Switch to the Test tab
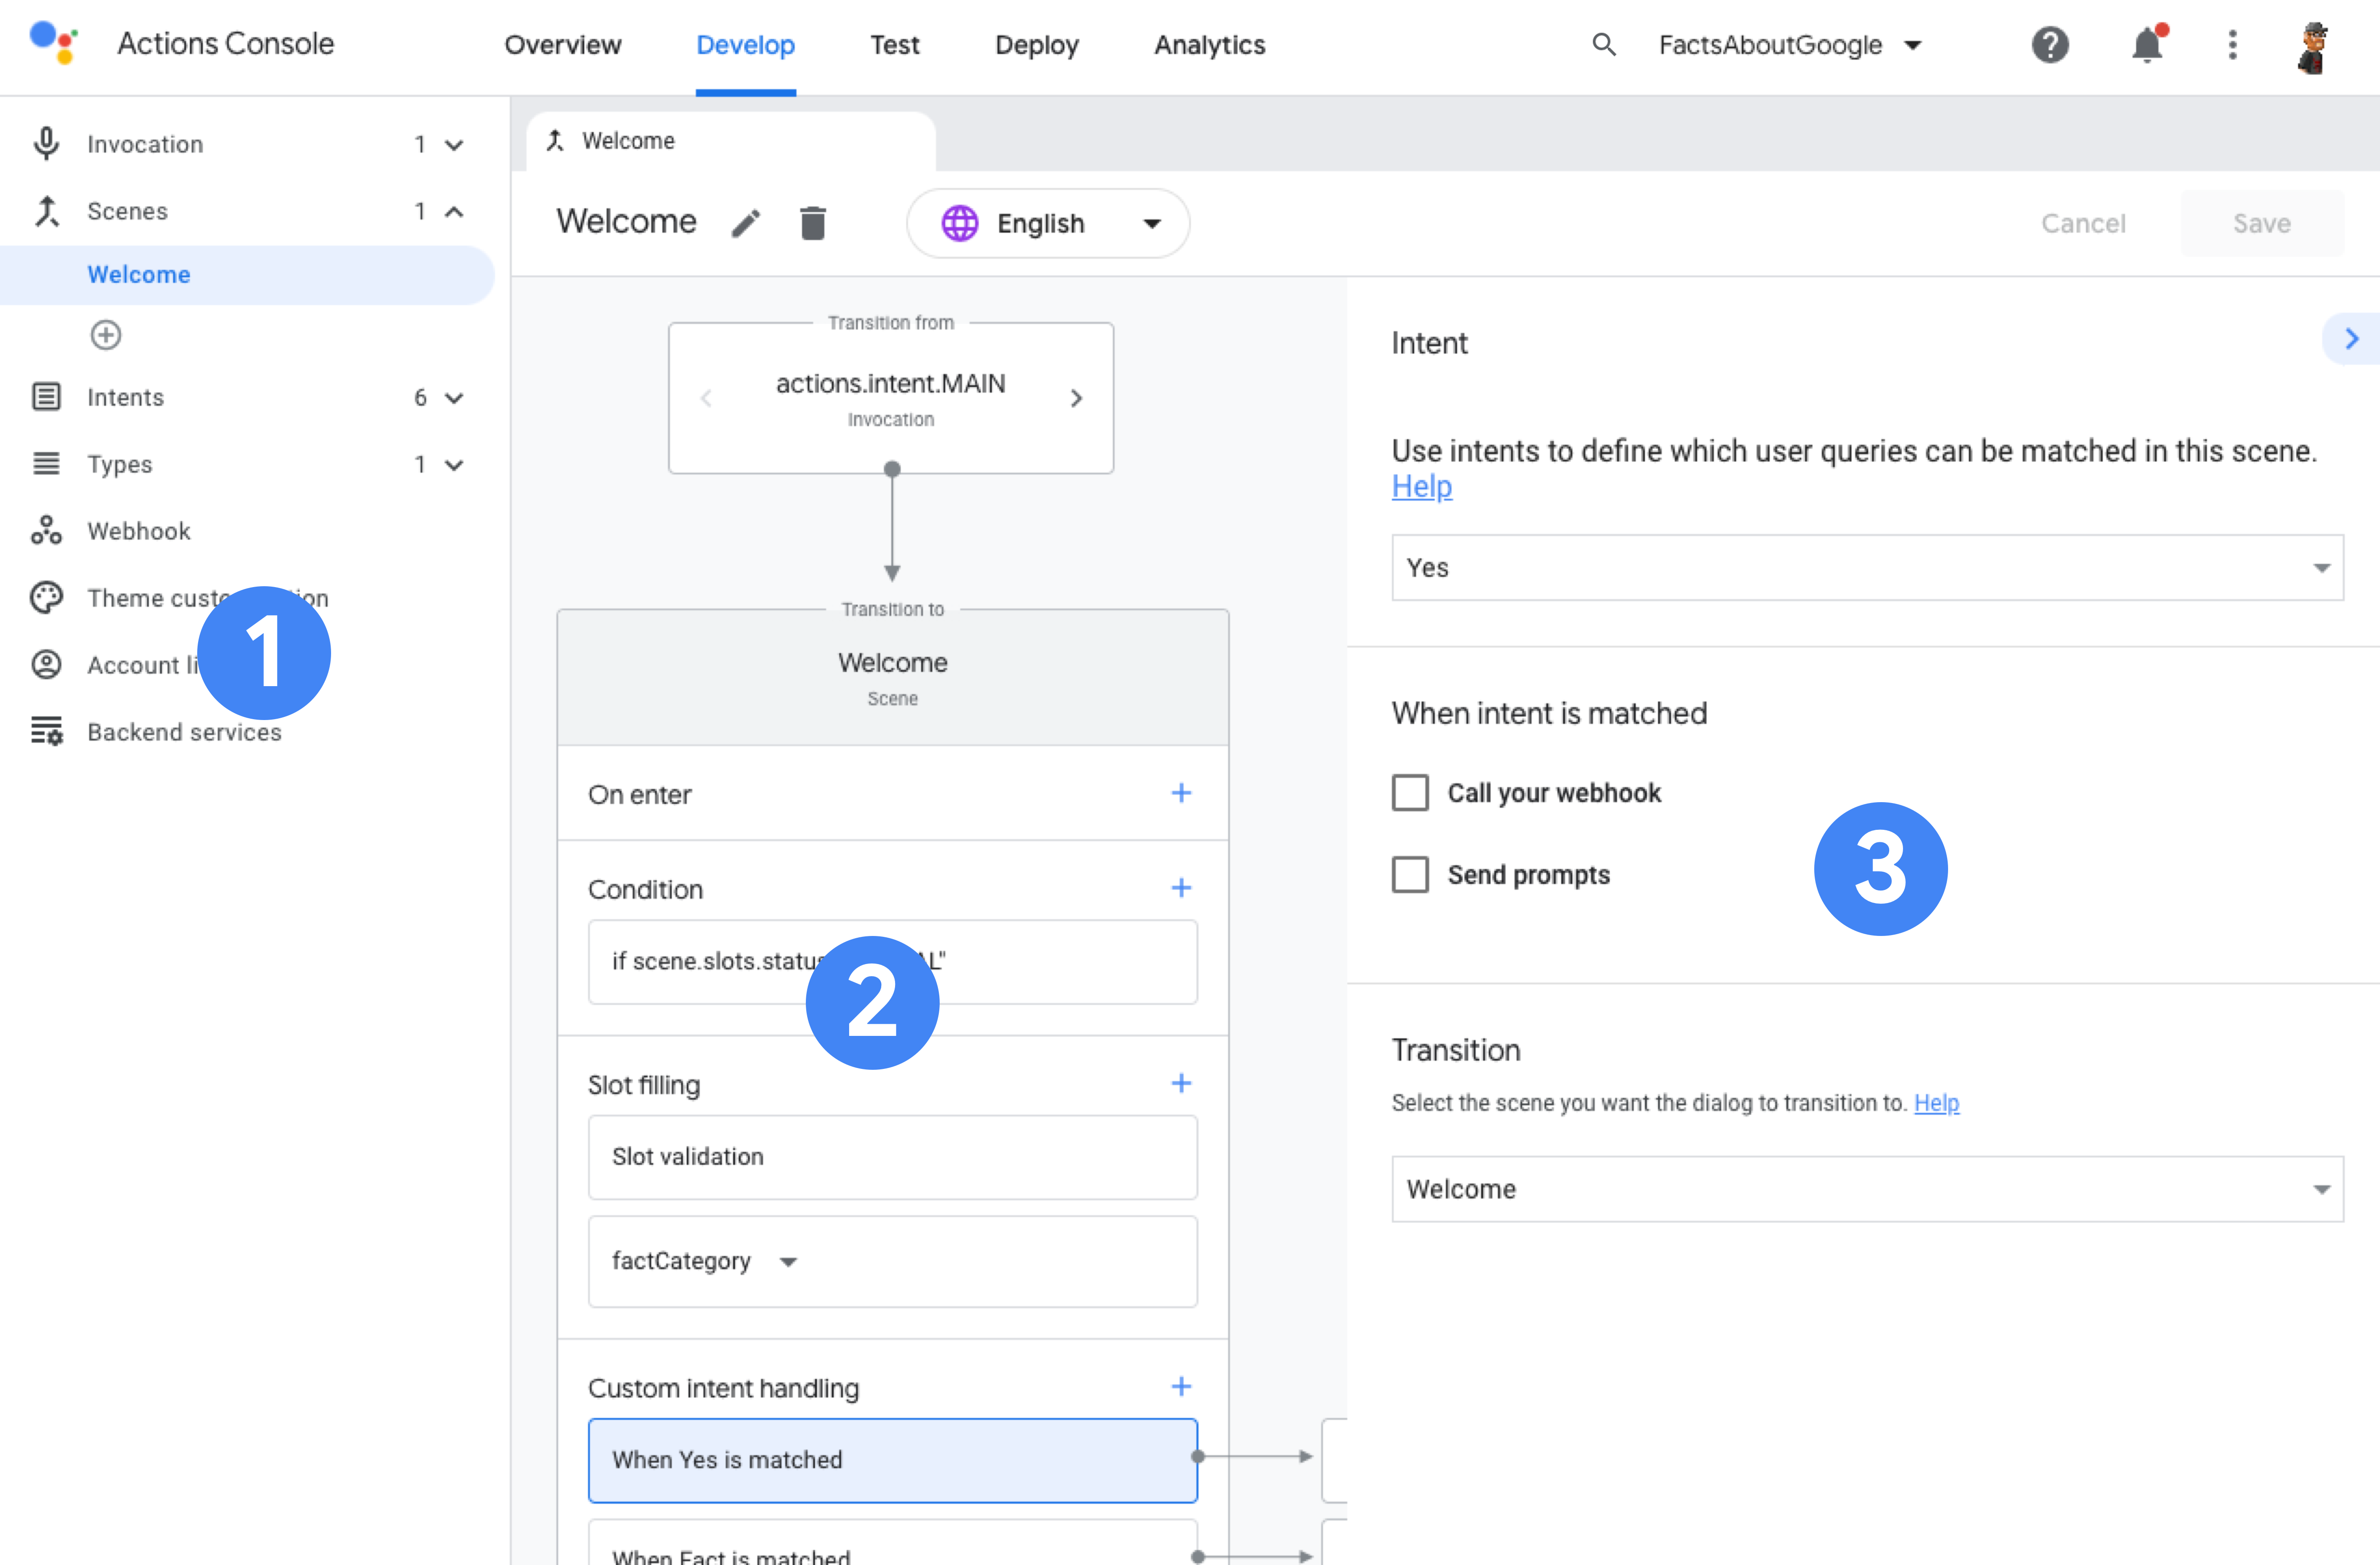The height and width of the screenshot is (1565, 2380). click(894, 45)
